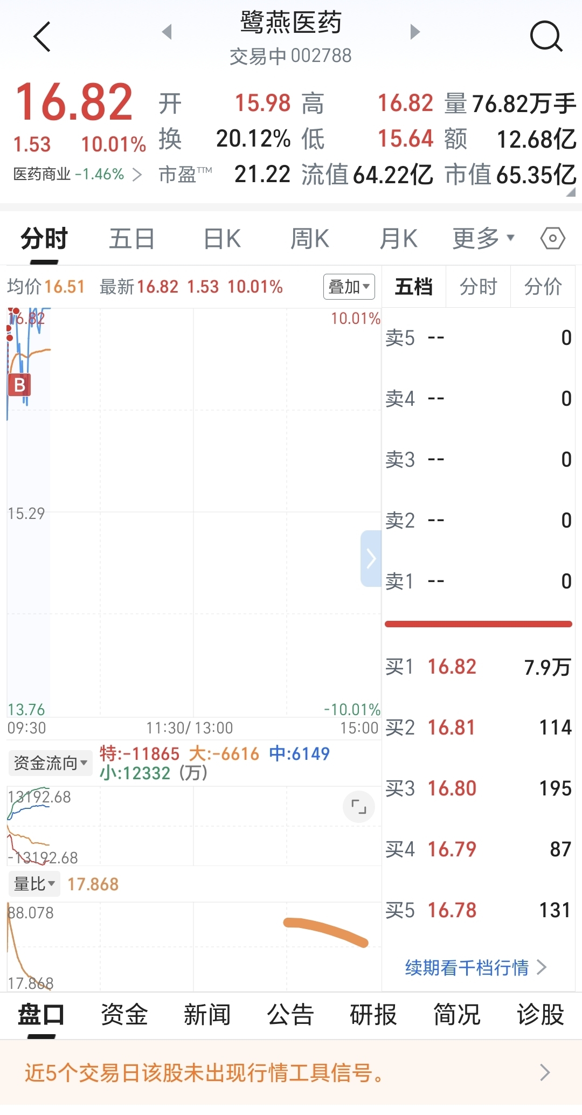Open the 量比 indicator dropdown
Screen dimensions: 582x1115
pos(34,884)
